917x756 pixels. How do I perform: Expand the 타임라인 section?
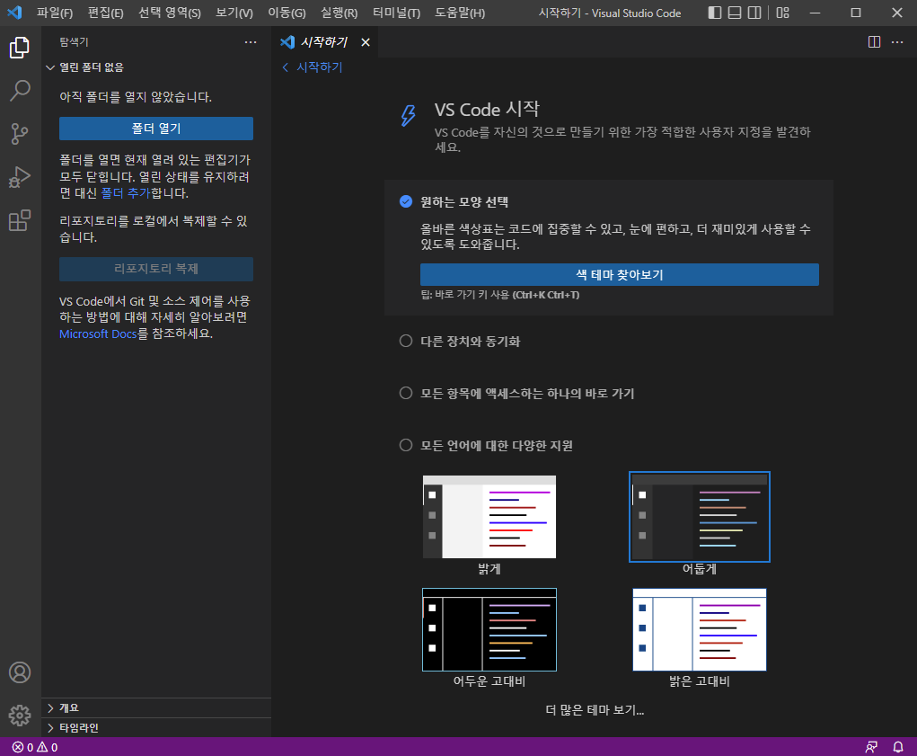click(156, 728)
